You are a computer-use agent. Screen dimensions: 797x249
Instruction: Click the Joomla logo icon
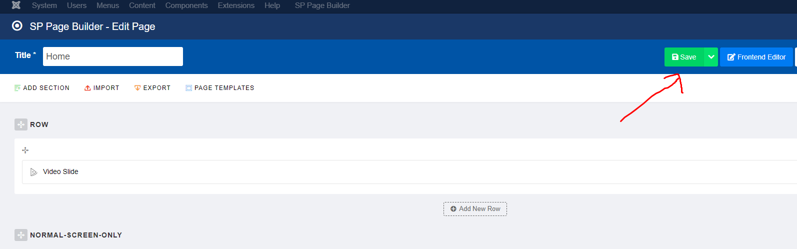tap(16, 5)
